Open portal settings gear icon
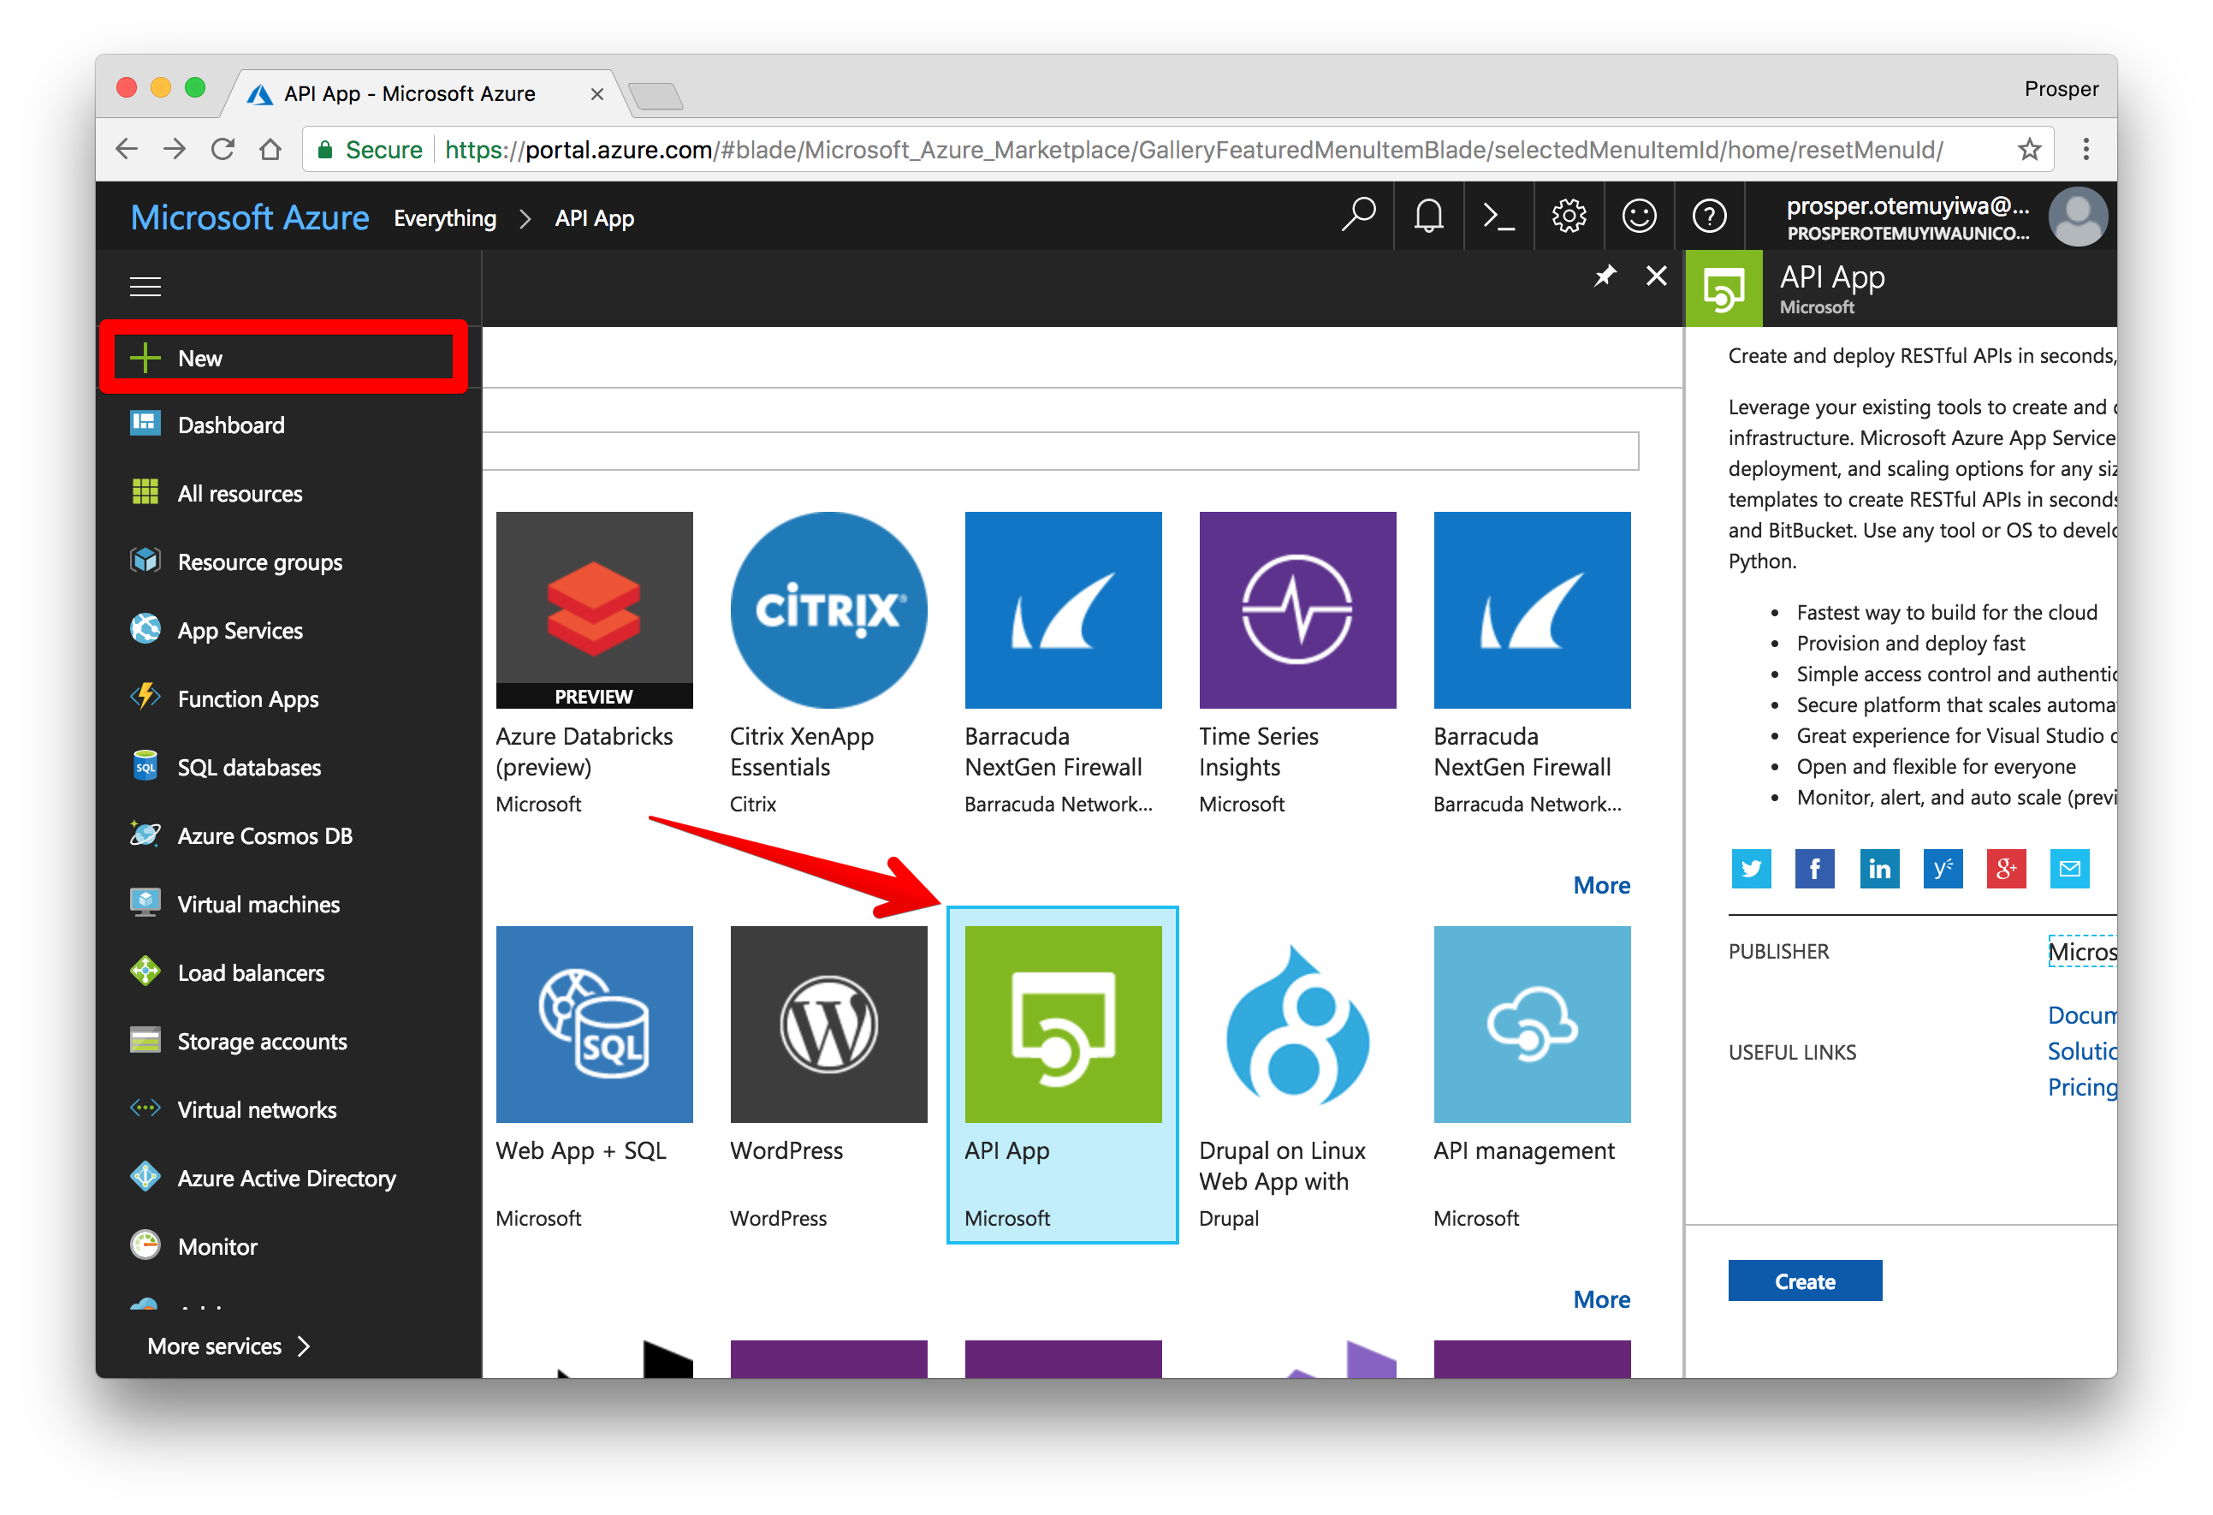The width and height of the screenshot is (2213, 1515). coord(1569,217)
